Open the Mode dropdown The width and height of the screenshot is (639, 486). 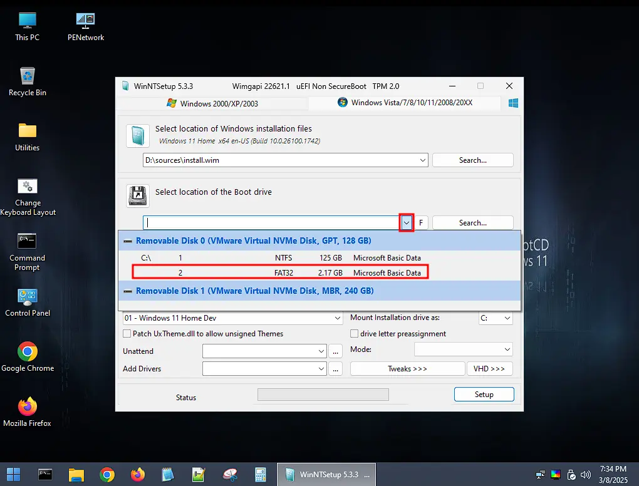click(x=463, y=349)
